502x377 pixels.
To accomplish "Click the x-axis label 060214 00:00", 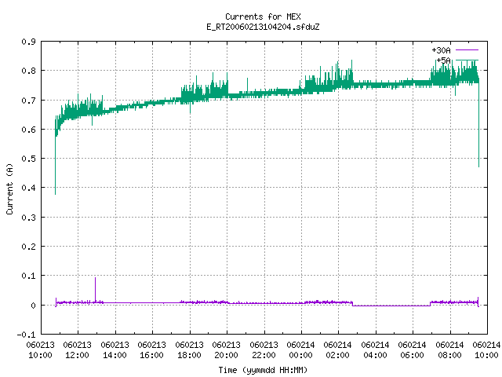I will [x=301, y=350].
